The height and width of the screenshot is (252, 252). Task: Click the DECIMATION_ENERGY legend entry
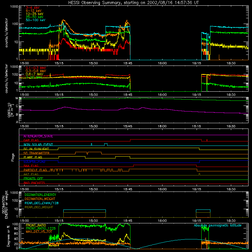[x=40, y=195]
